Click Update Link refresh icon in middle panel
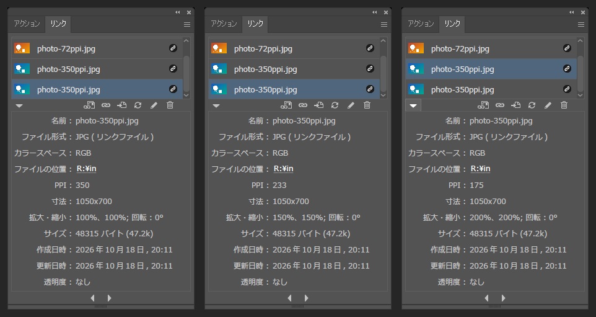Image resolution: width=596 pixels, height=317 pixels. coord(335,105)
